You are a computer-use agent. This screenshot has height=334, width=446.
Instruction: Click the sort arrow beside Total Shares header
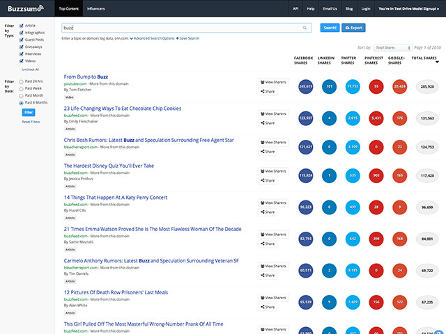point(437,62)
